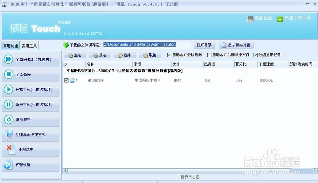This screenshot has width=318, height=183.
Task: Click the 0.00K/s speed cell
Action: click(x=266, y=81)
